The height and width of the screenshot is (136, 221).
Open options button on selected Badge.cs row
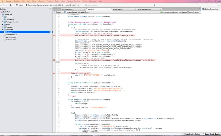(51, 32)
